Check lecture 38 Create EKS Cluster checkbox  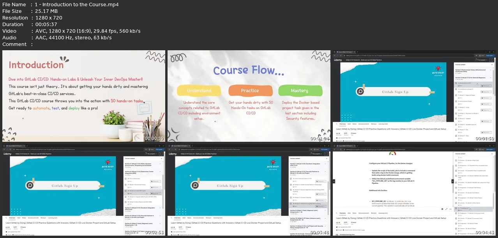[125, 190]
